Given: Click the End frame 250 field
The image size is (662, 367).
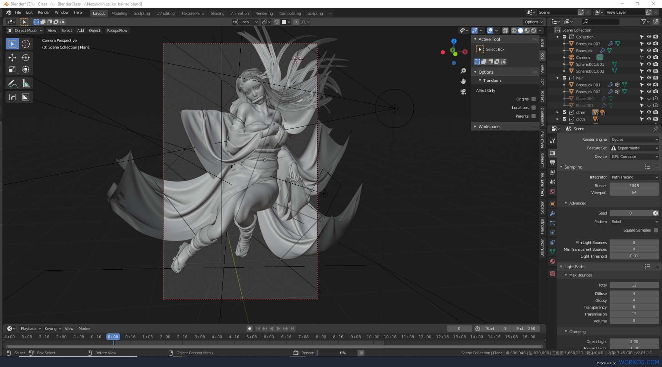Looking at the screenshot, I should tap(526, 329).
